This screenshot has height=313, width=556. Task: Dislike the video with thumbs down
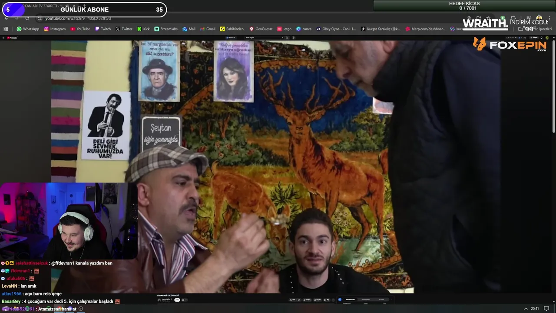(299, 300)
